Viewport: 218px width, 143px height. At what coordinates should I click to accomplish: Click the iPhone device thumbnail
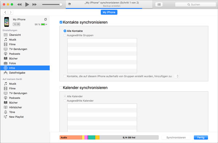point(7,22)
